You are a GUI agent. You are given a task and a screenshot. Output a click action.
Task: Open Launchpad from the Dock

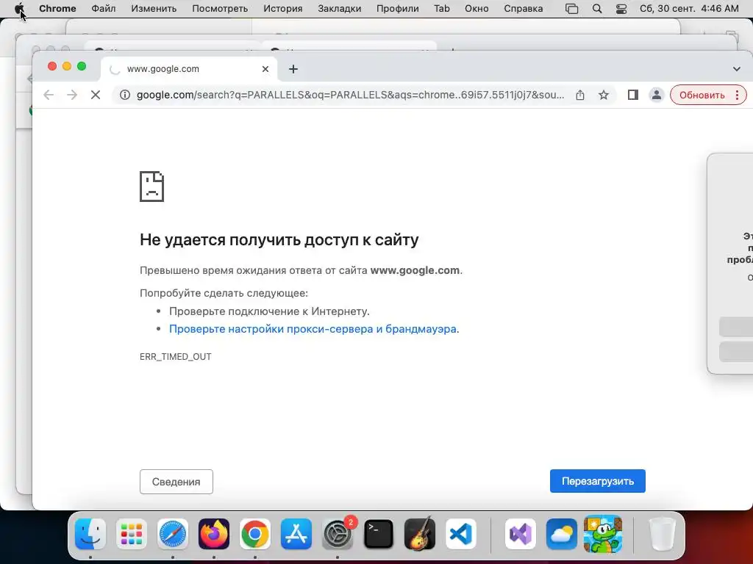pyautogui.click(x=132, y=534)
